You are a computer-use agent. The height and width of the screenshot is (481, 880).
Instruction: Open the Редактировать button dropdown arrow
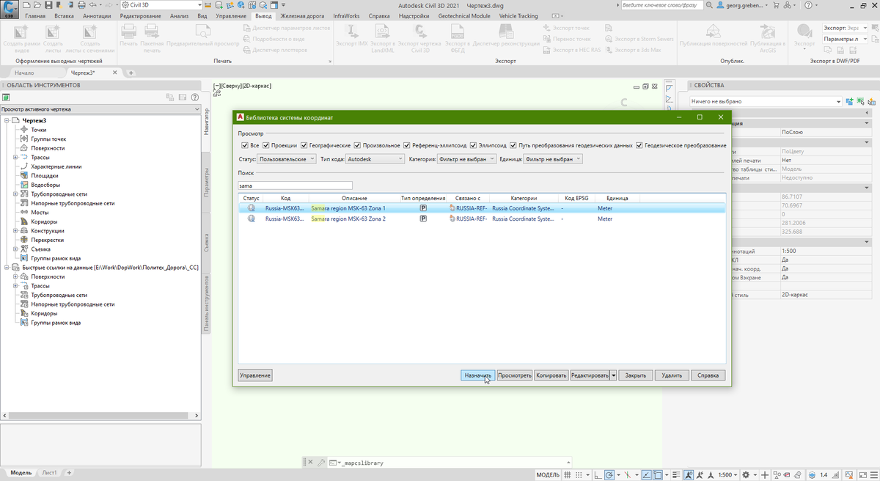click(x=614, y=375)
